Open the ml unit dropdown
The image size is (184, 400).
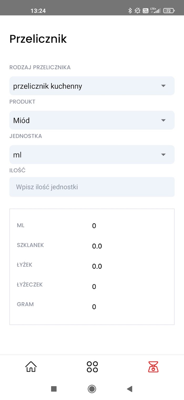(x=92, y=155)
